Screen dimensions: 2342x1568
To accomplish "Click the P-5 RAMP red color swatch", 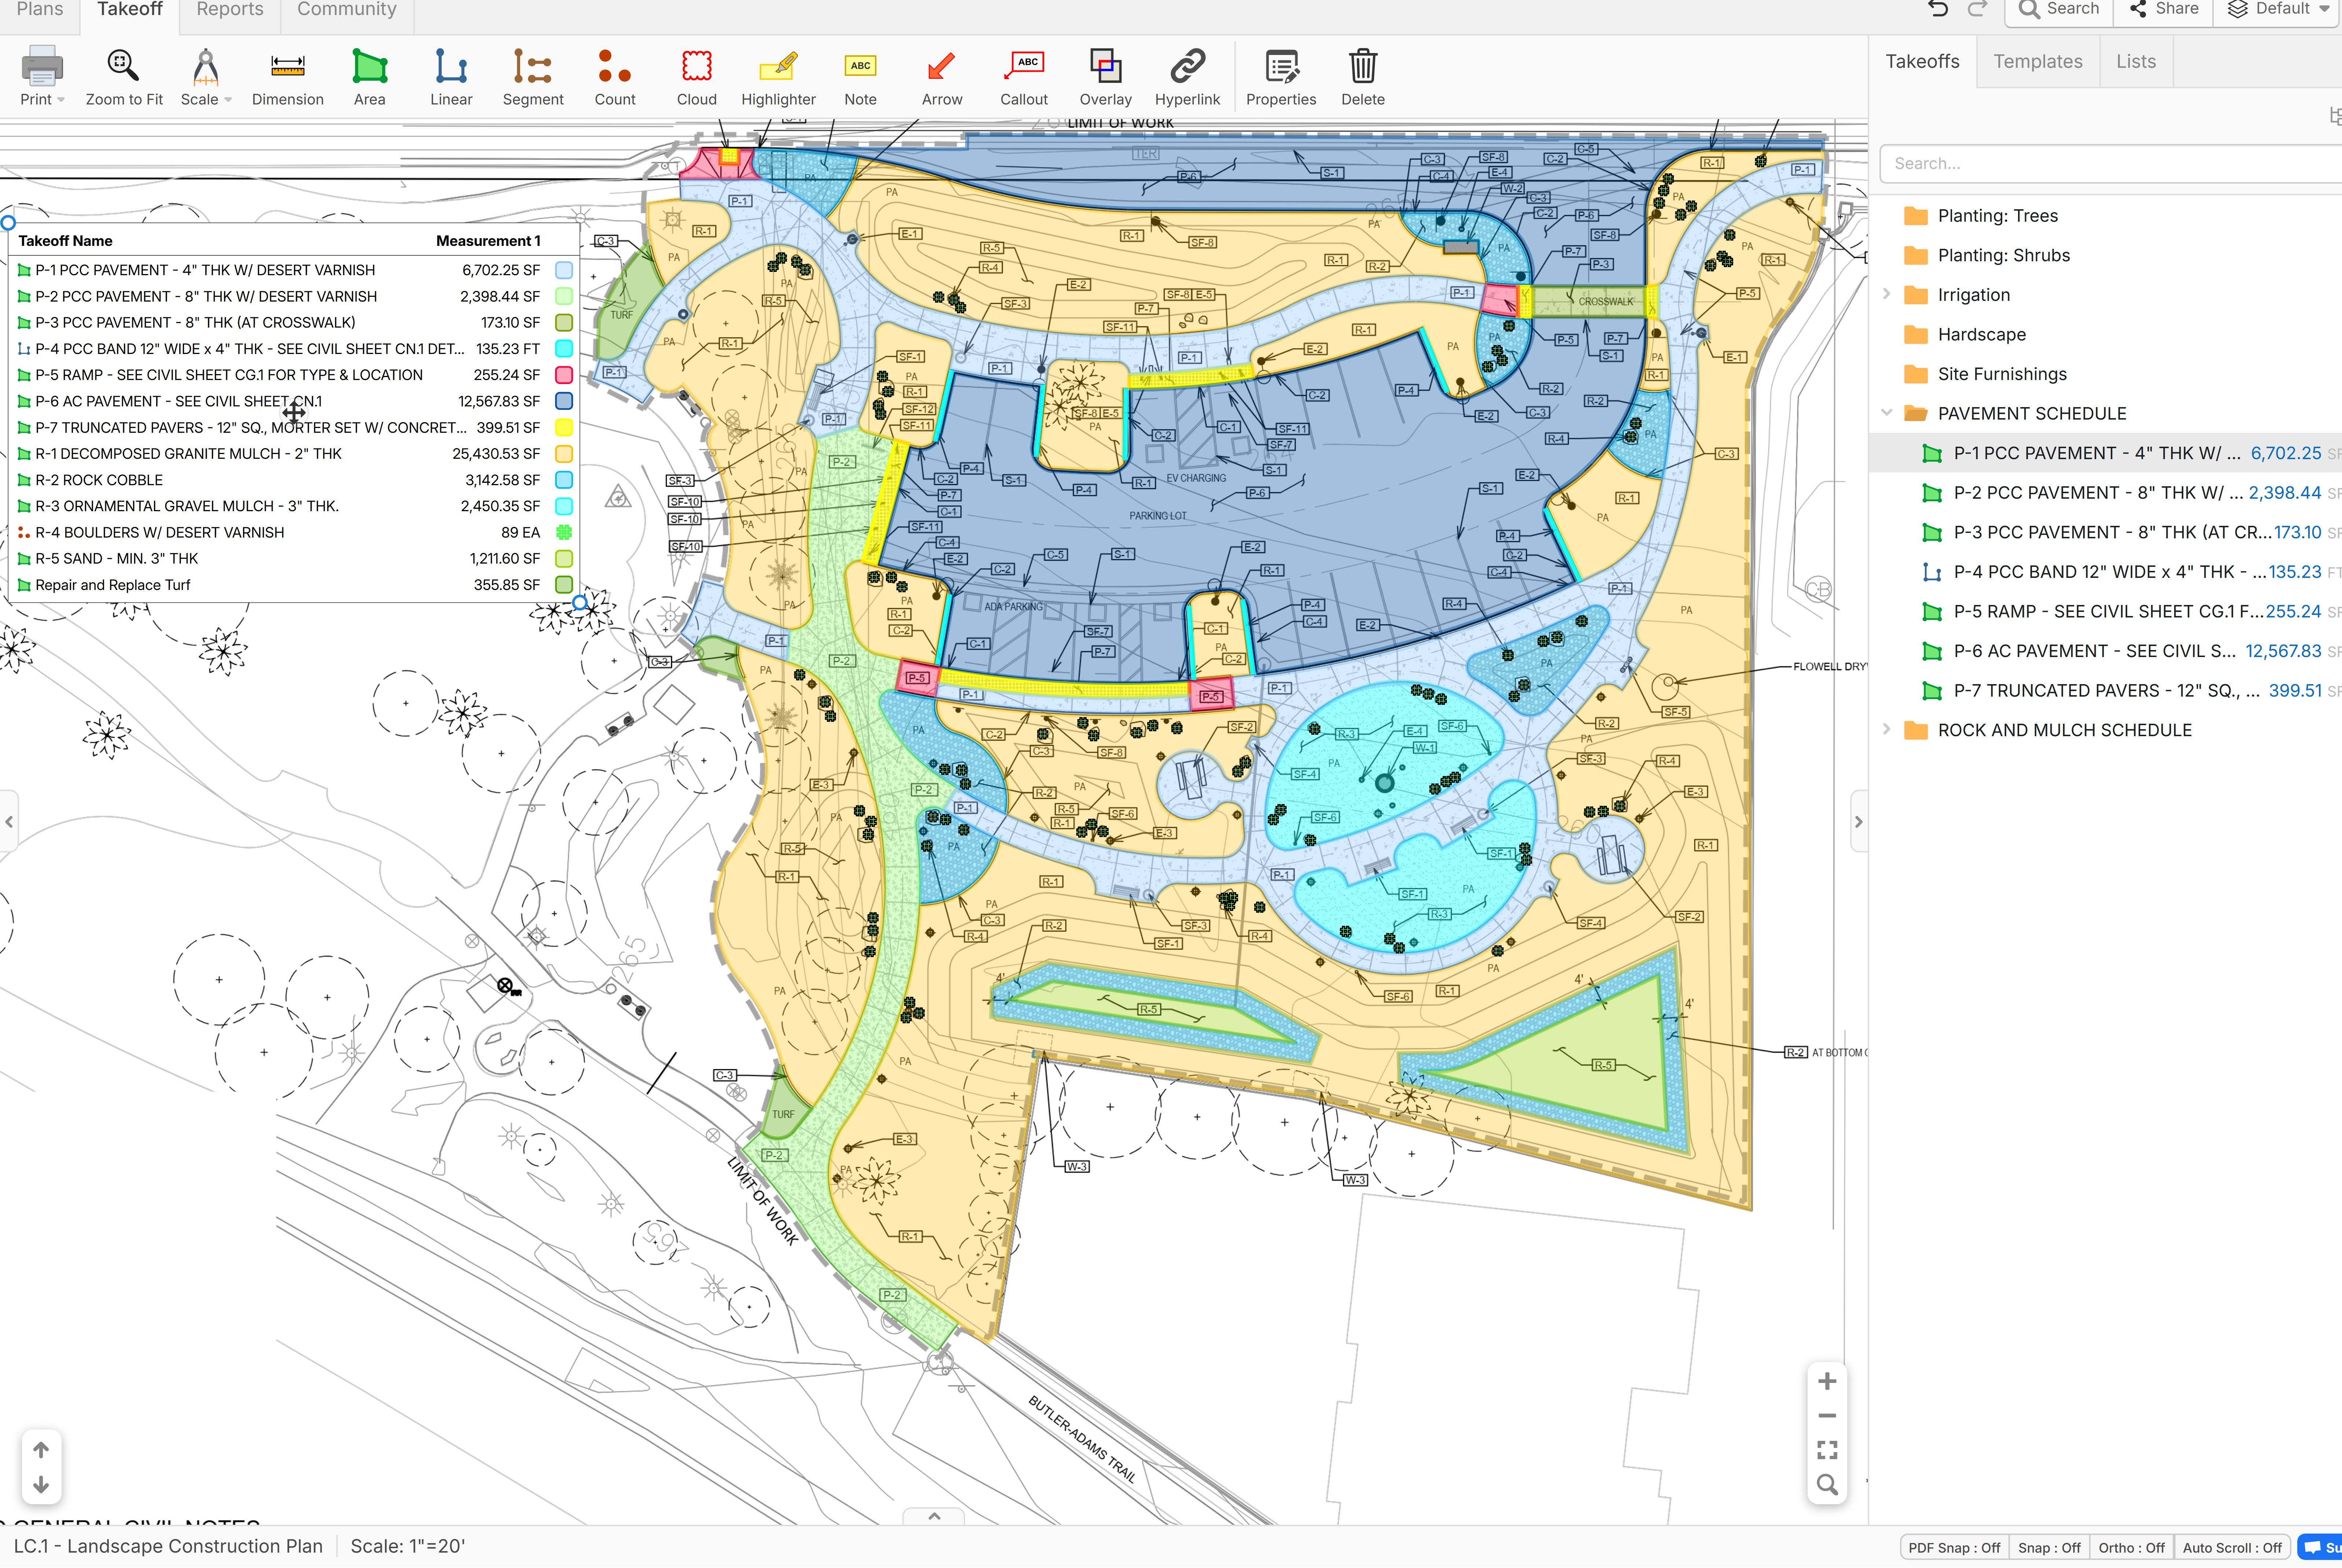I will (x=564, y=375).
